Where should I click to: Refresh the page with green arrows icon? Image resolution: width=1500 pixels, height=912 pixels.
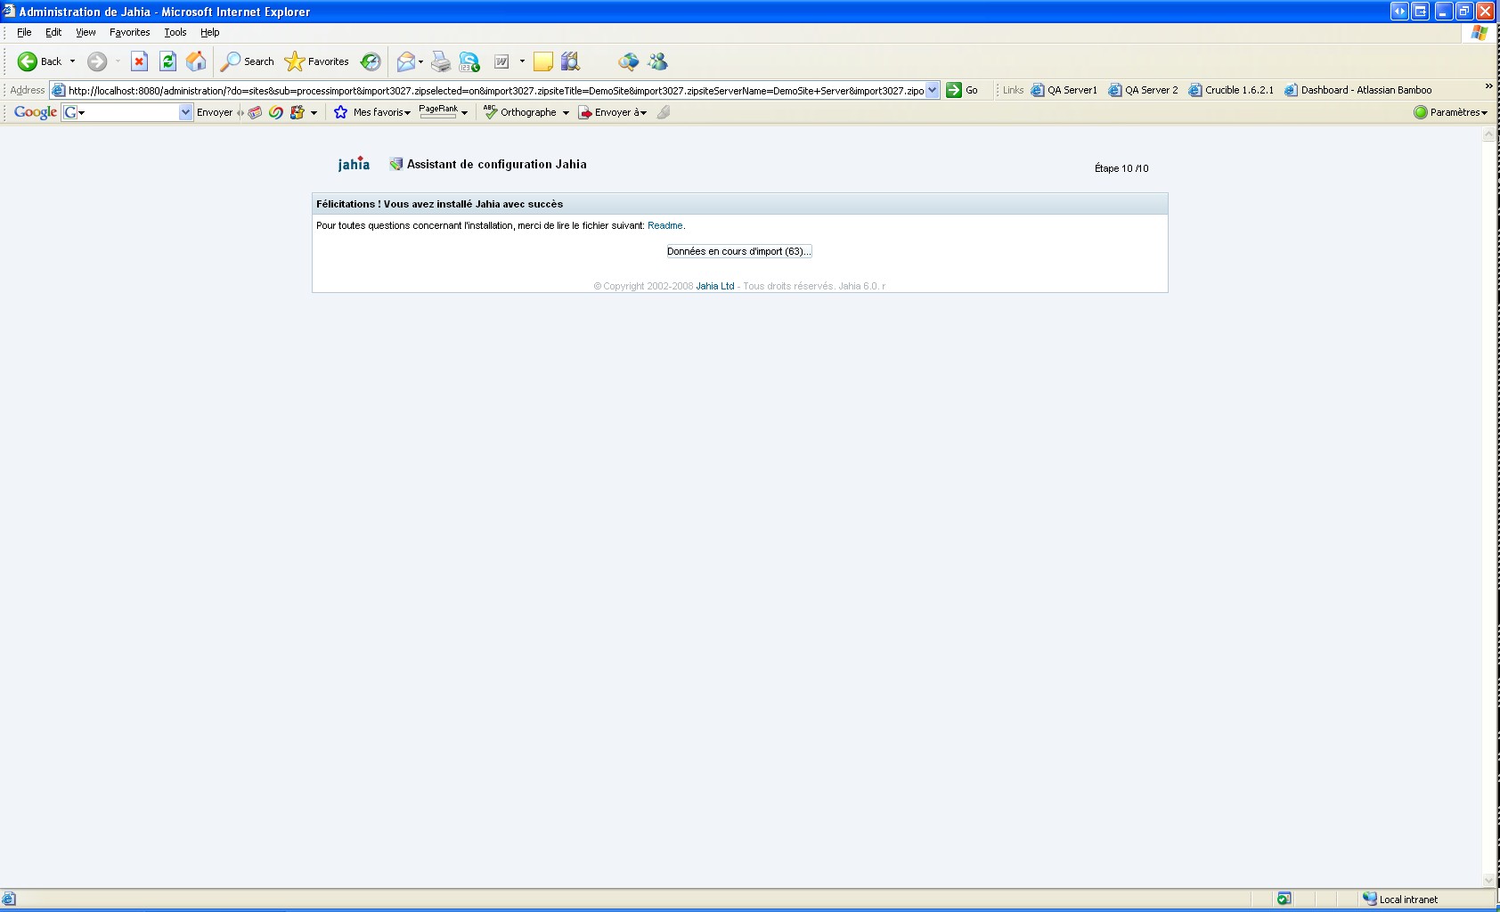[x=167, y=61]
